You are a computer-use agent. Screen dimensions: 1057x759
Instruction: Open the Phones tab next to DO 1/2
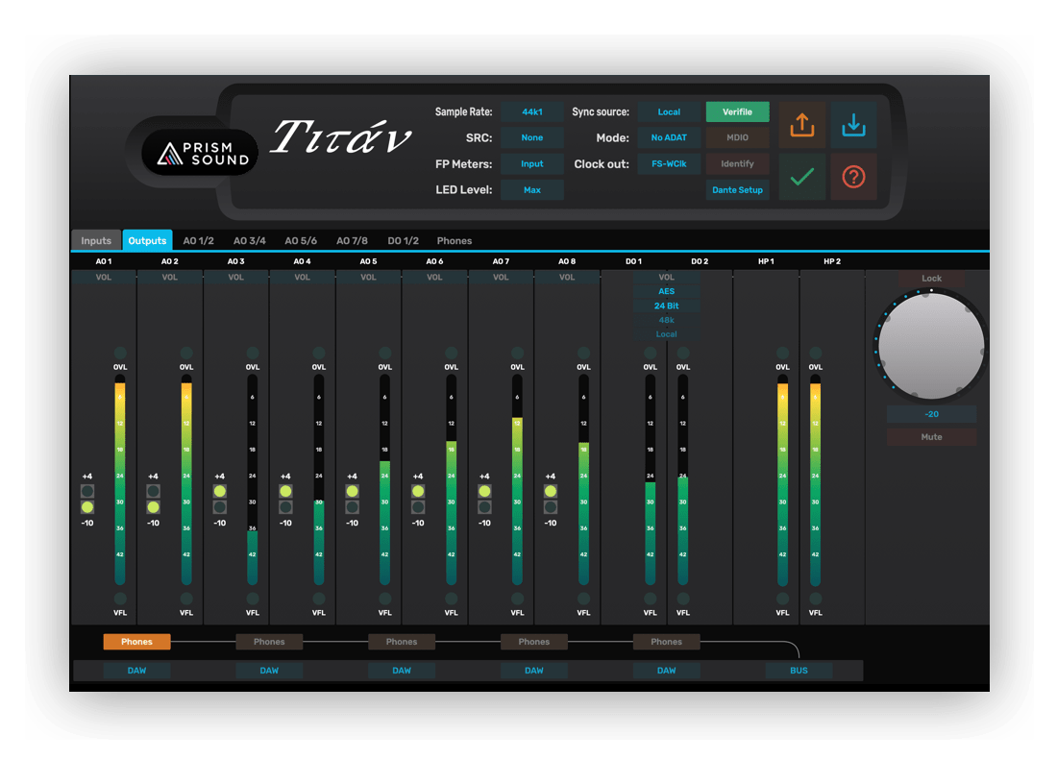point(455,240)
